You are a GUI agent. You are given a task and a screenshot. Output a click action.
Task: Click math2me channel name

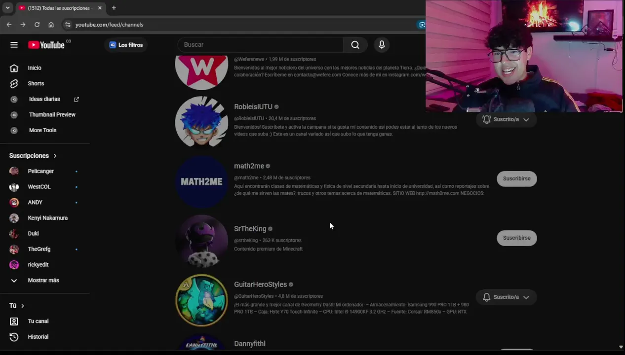click(249, 166)
